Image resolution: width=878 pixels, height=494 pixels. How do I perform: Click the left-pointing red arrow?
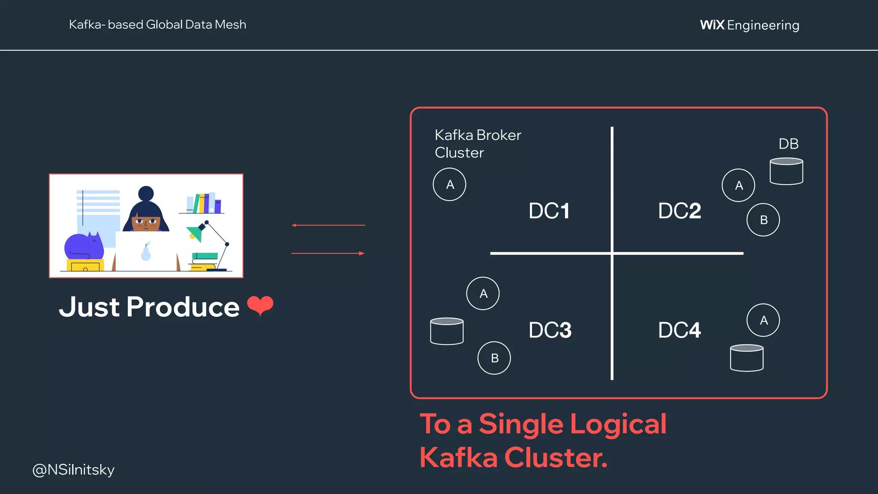328,225
